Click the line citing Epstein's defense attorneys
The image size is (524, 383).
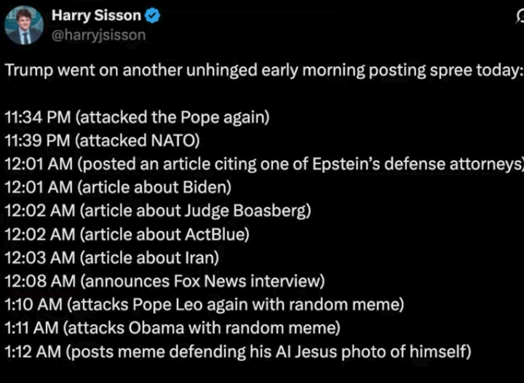pyautogui.click(x=262, y=164)
